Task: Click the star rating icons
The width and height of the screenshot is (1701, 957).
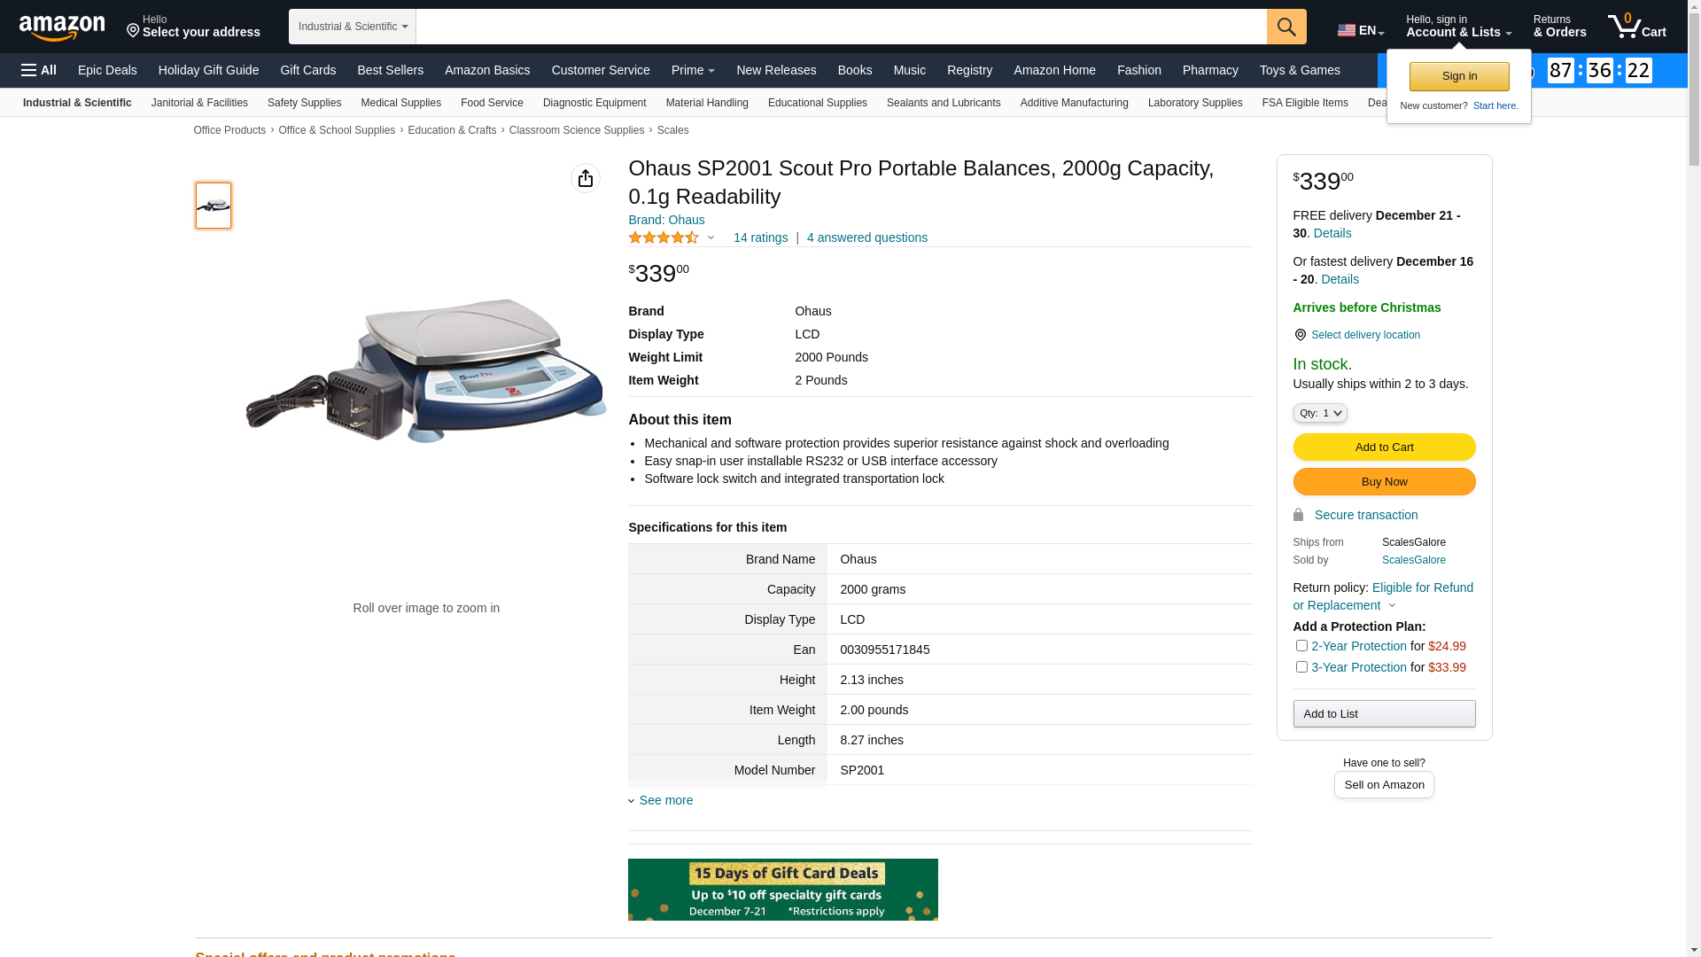Action: tap(664, 237)
